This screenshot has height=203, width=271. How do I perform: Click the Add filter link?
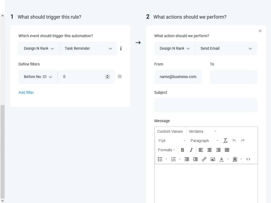(x=26, y=92)
